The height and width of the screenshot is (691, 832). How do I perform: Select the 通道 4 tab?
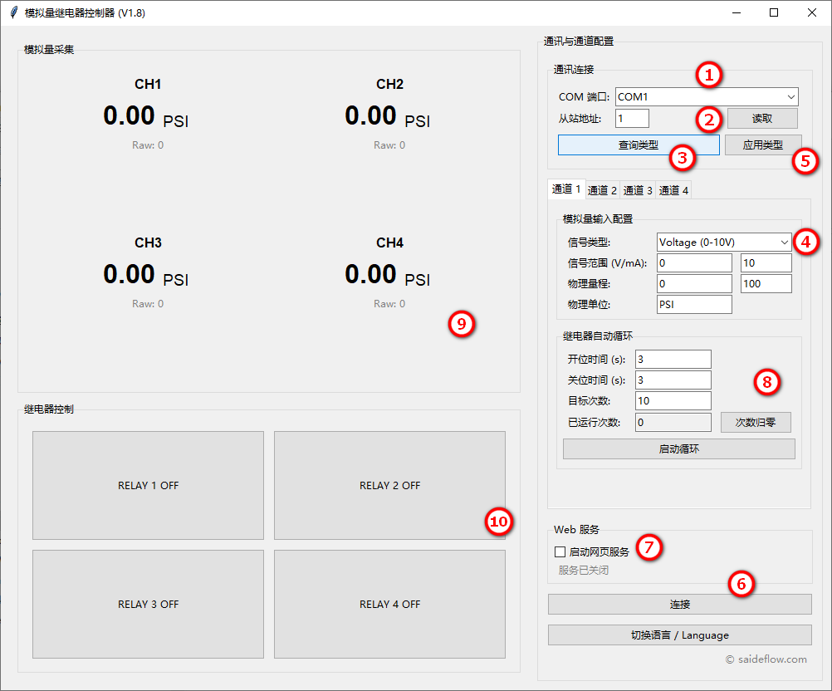click(x=673, y=190)
